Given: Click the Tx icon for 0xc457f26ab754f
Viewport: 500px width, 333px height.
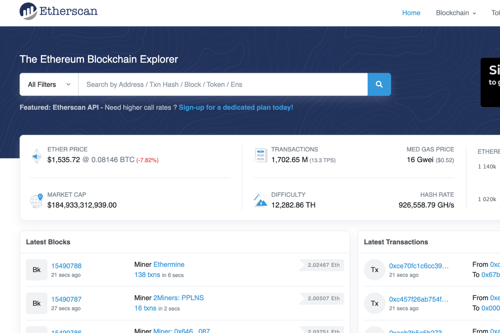Looking at the screenshot, I should pos(375,303).
